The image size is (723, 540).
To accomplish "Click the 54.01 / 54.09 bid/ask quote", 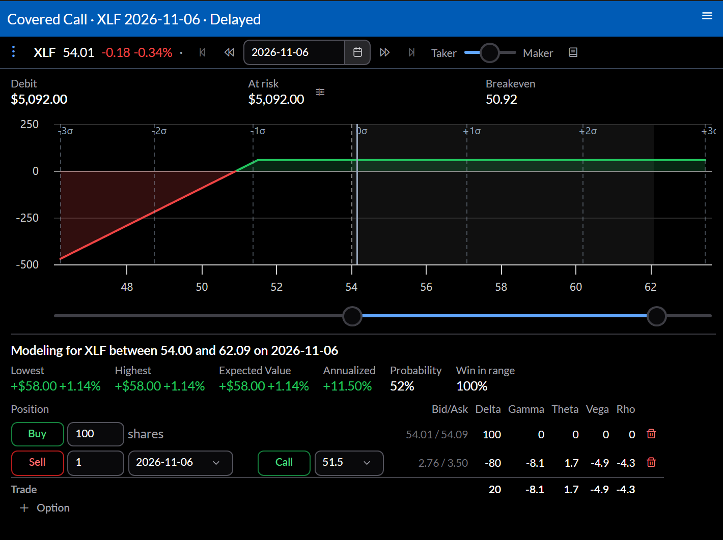I will point(437,434).
